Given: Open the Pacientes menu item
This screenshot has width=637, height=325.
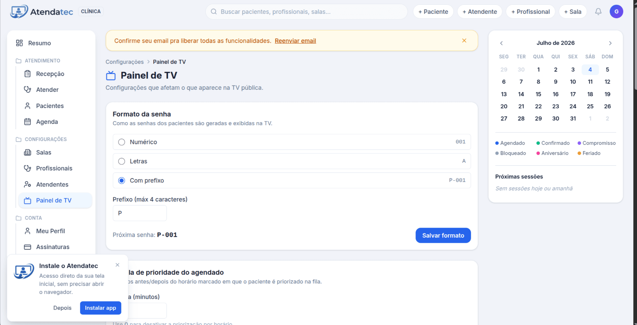Looking at the screenshot, I should tap(55, 106).
